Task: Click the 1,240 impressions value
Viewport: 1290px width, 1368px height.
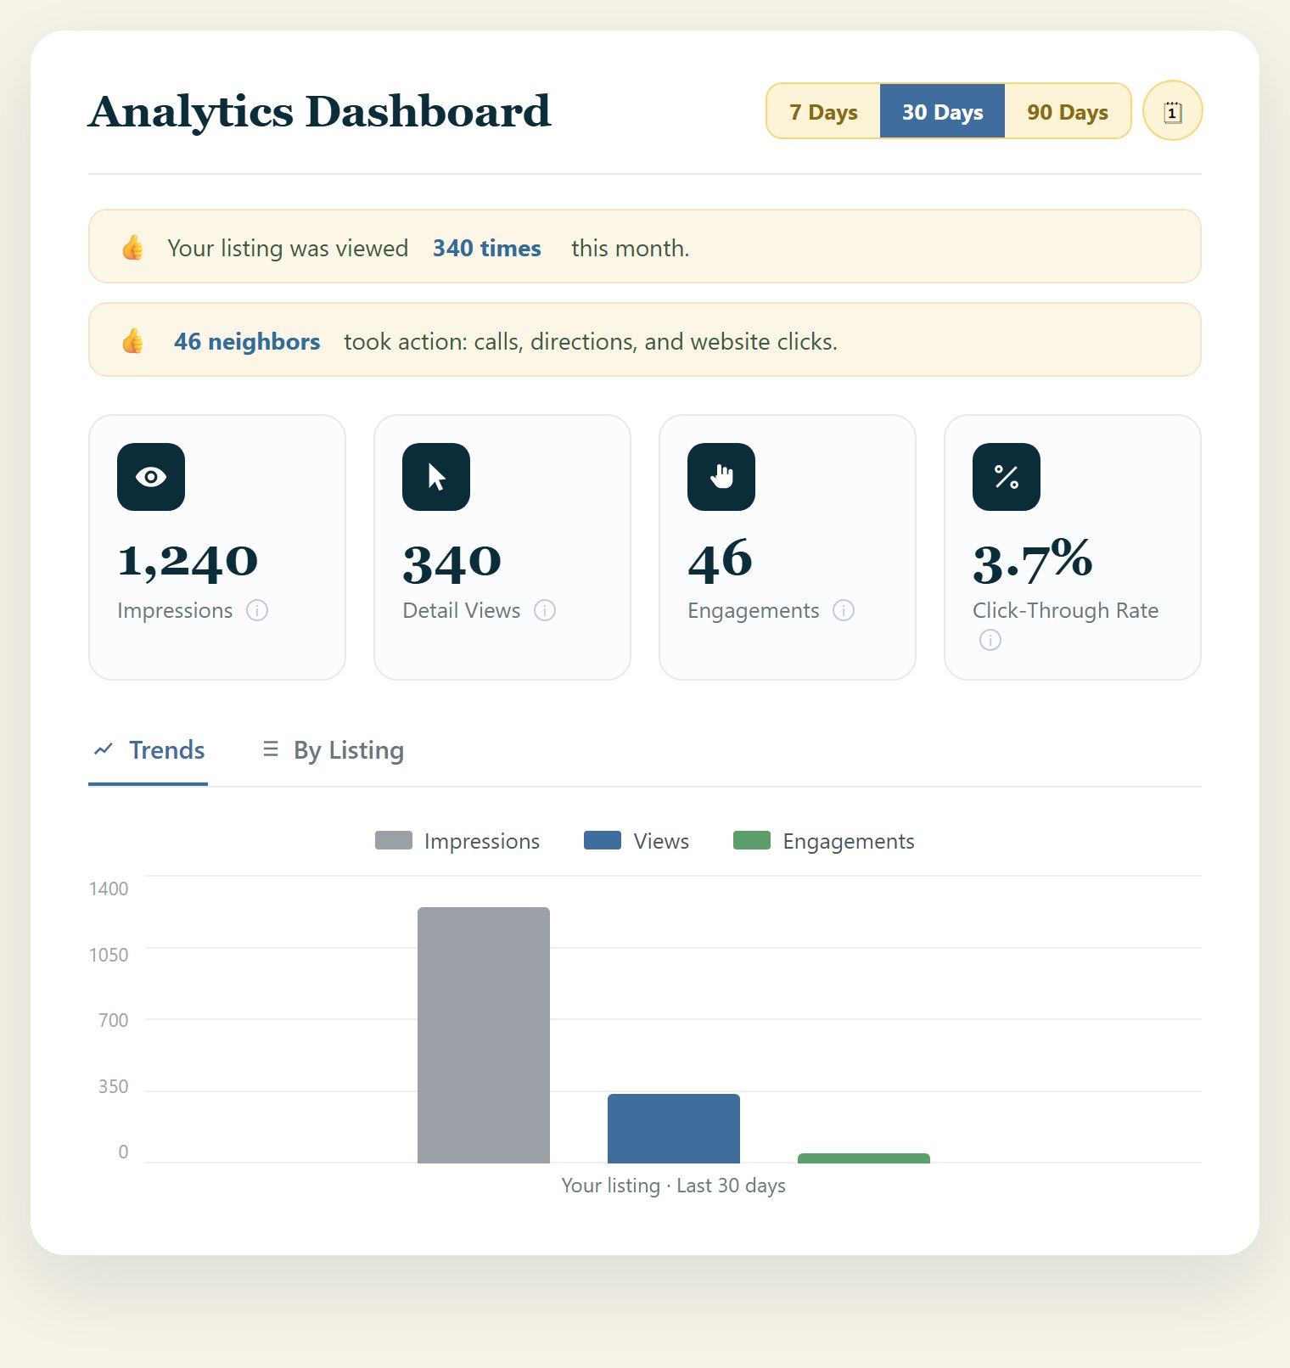Action: pos(188,561)
